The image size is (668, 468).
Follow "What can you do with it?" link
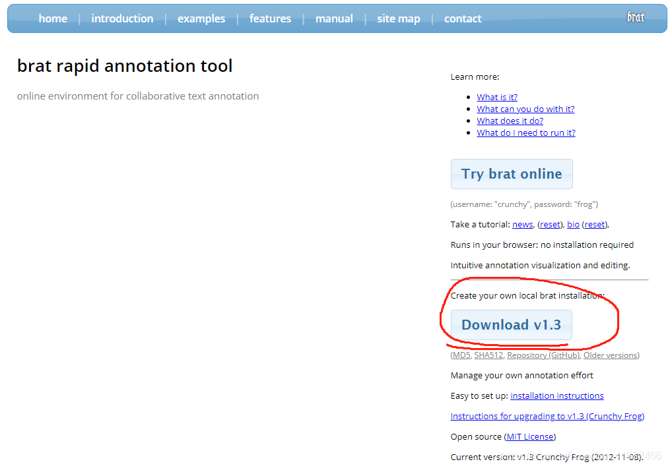[525, 109]
